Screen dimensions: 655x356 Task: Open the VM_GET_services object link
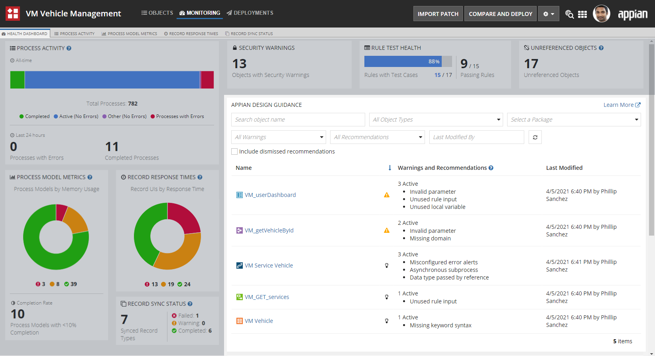(267, 297)
